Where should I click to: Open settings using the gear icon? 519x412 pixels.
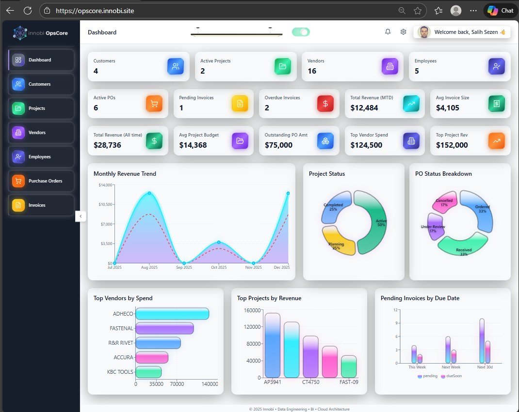click(403, 31)
